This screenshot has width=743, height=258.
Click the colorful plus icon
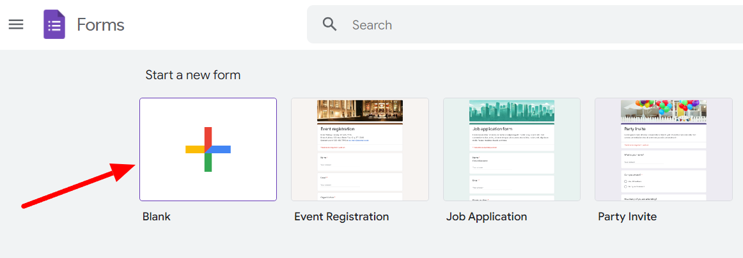(x=208, y=149)
